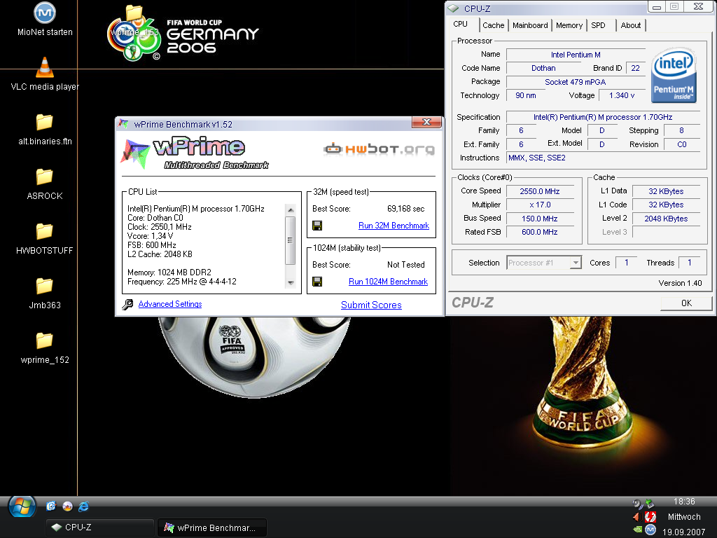Click the 69,168 sec best score

405,209
